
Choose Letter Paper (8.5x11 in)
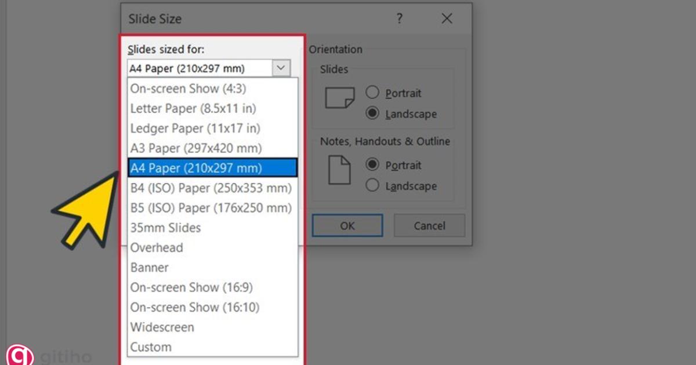[193, 108]
